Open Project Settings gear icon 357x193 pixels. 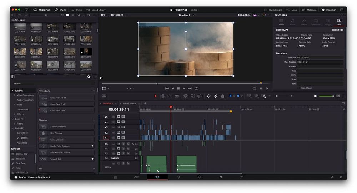[341, 177]
